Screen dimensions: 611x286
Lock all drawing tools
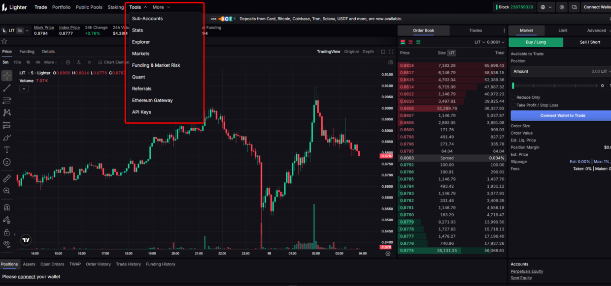[7, 232]
